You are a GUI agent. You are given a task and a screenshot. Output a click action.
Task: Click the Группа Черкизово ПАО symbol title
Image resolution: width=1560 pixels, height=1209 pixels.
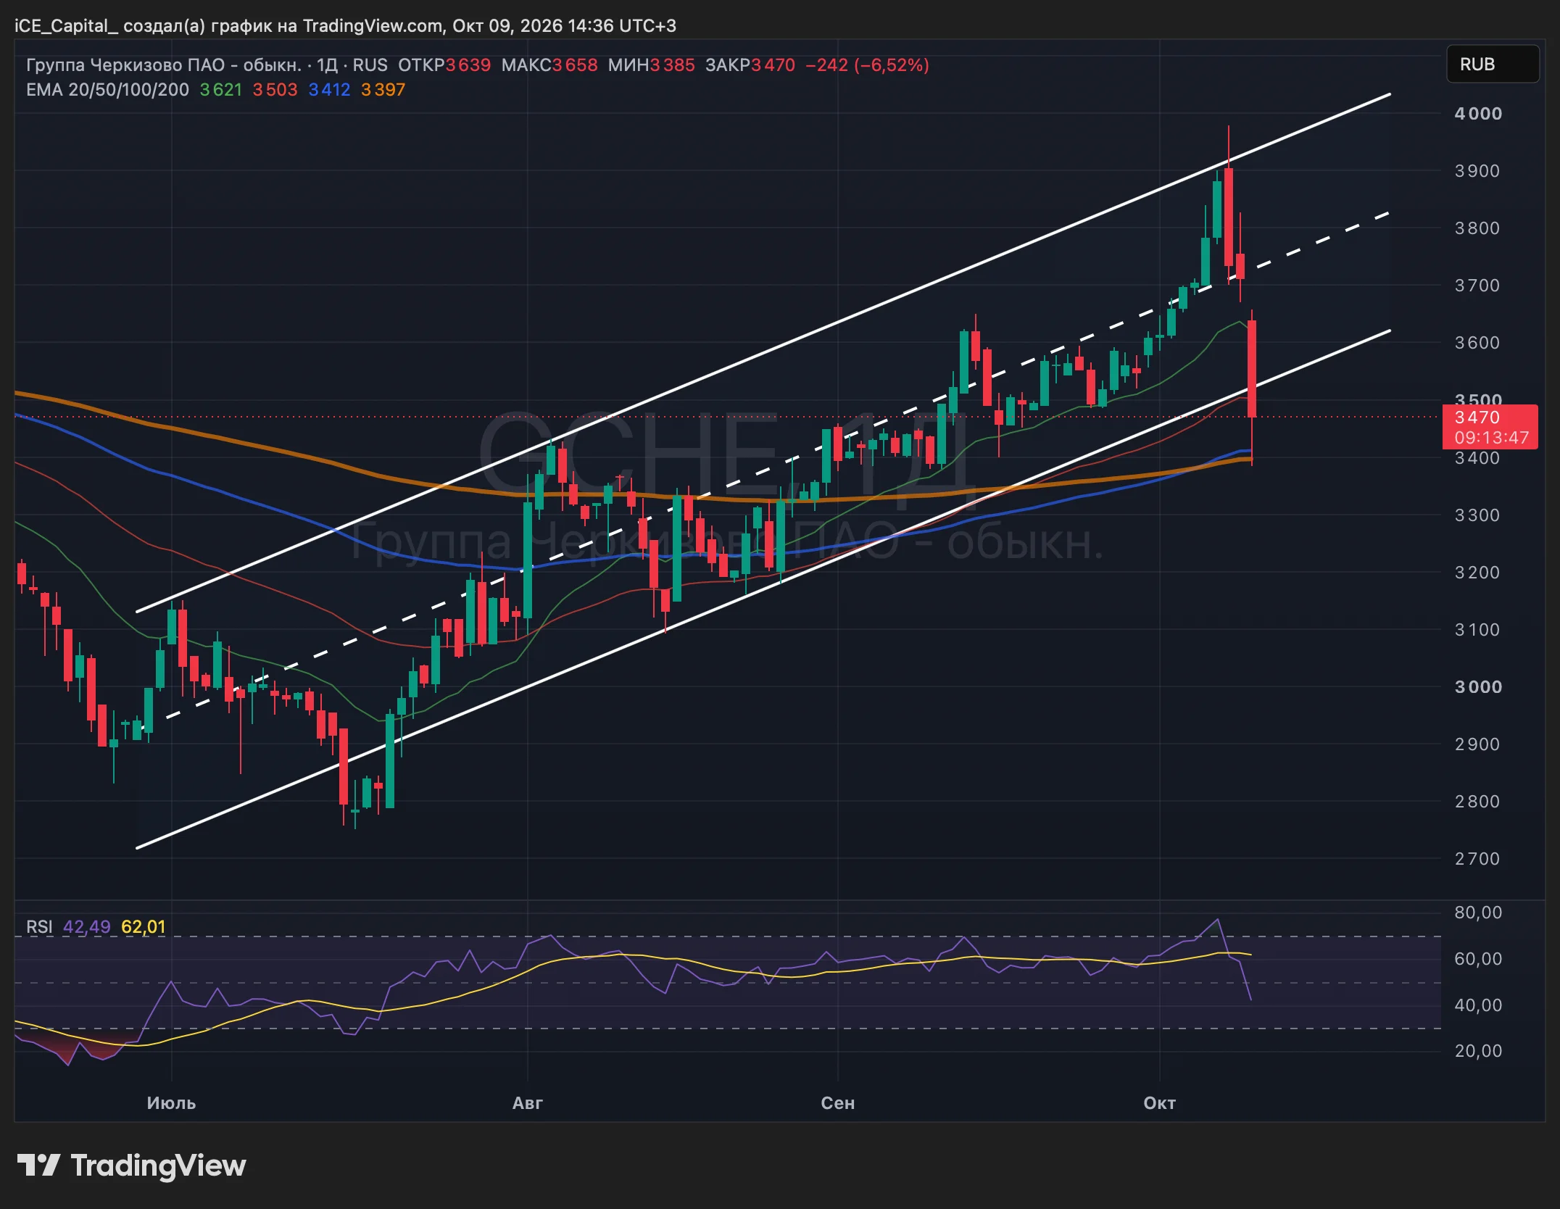[164, 65]
